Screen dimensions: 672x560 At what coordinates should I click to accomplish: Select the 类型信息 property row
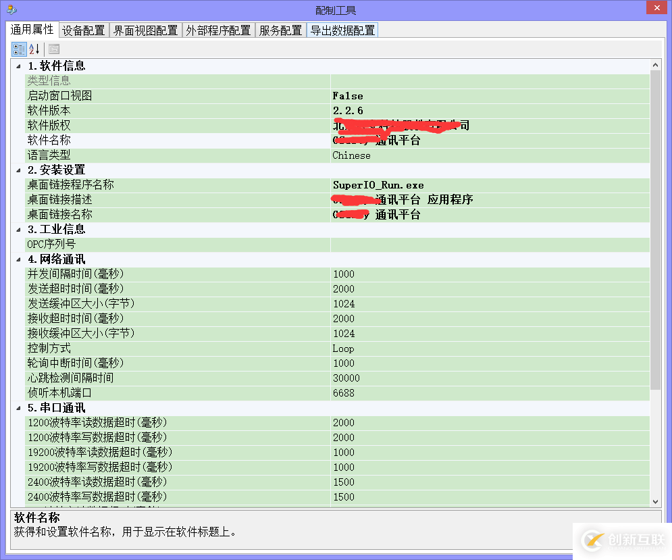click(x=337, y=80)
